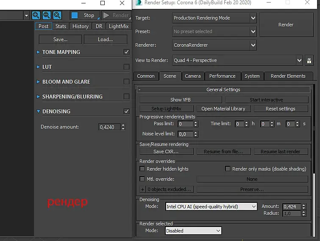Click the Save CXR button
This screenshot has width=320, height=241.
pyautogui.click(x=166, y=151)
